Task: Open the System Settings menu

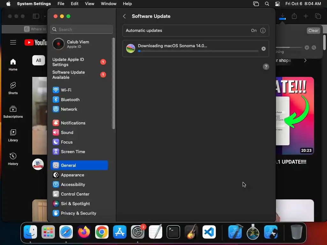Action: point(34,4)
